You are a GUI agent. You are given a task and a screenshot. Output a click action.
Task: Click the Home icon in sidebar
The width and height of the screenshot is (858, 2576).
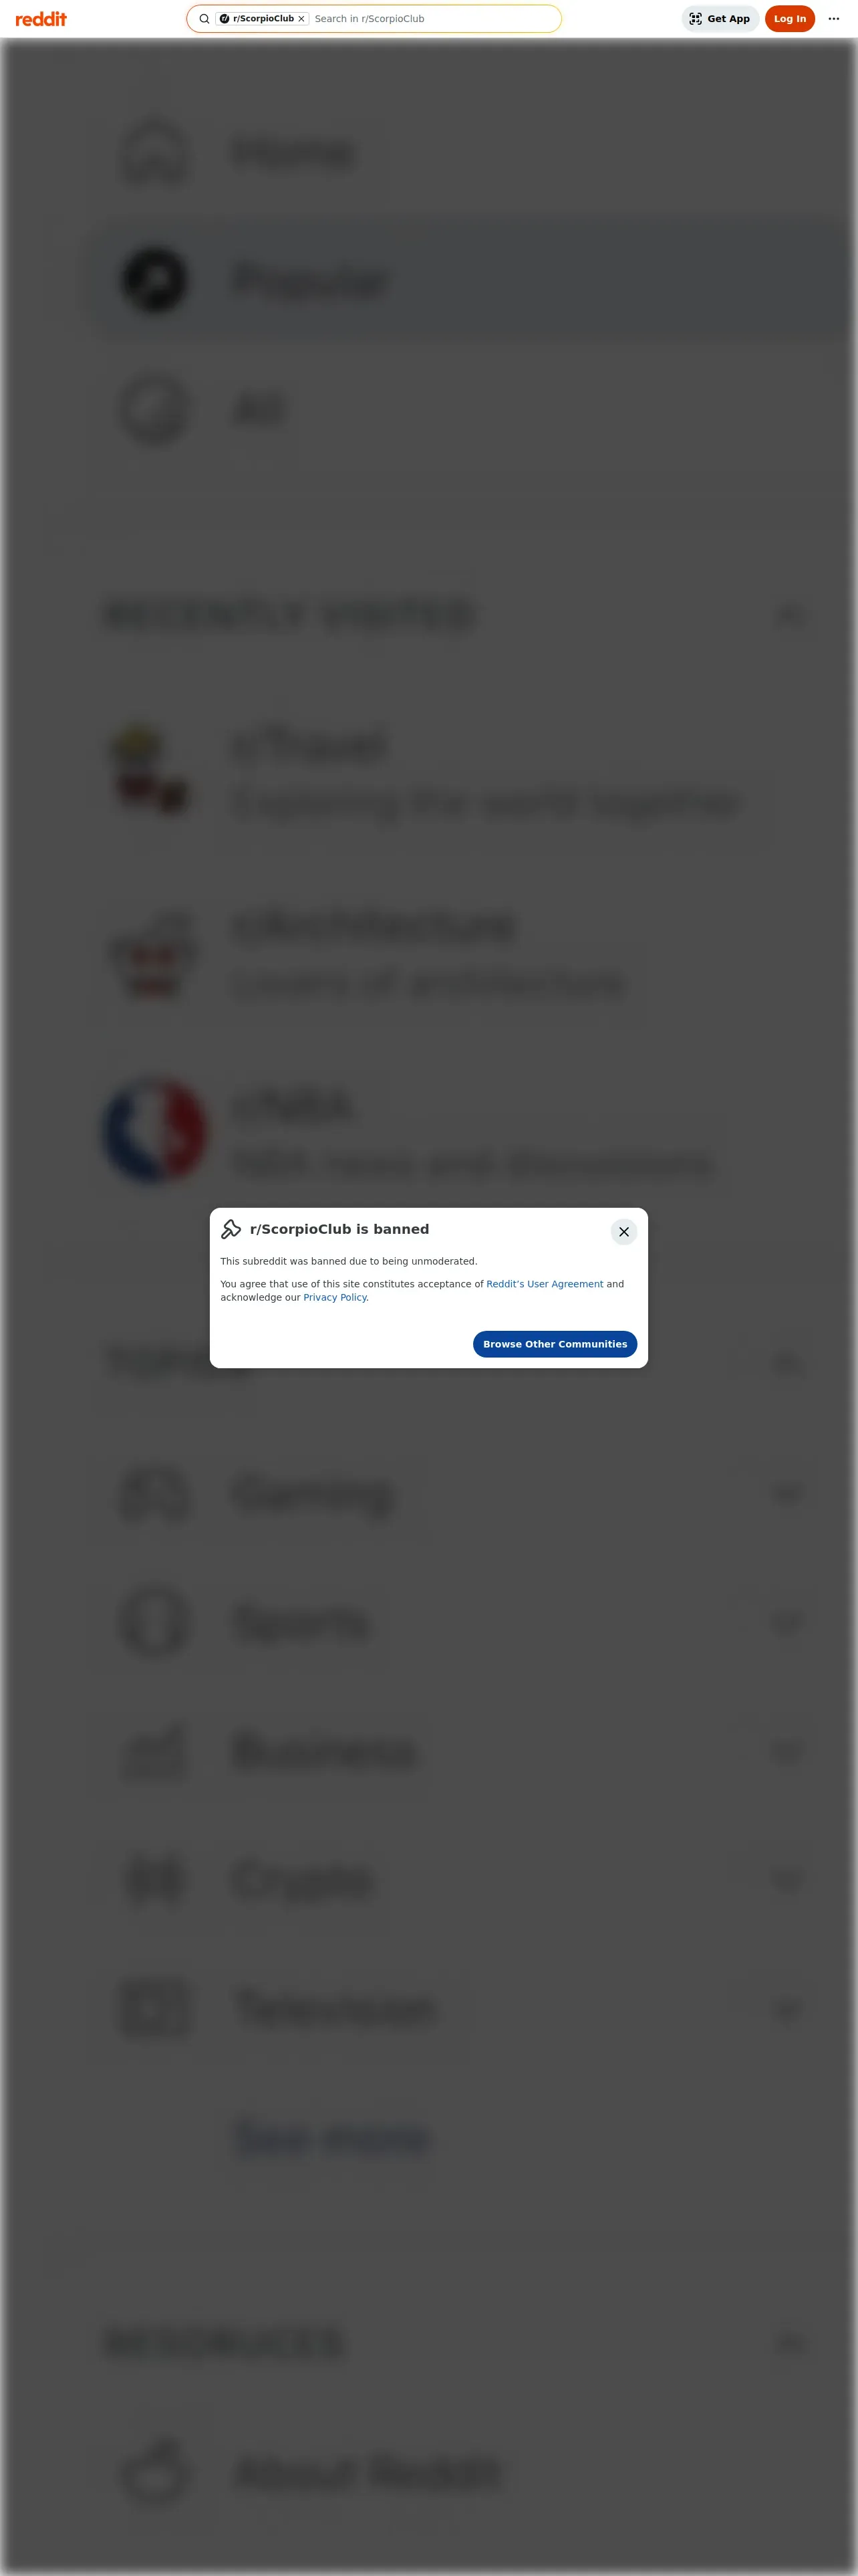(154, 153)
